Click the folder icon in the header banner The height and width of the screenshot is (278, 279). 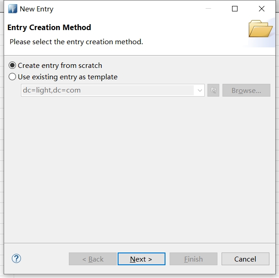tap(260, 29)
